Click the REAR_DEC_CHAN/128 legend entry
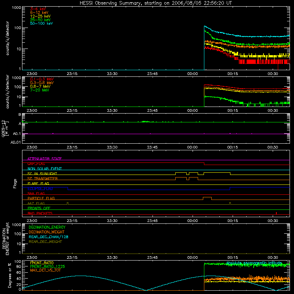Image resolution: width=294 pixels, height=294 pixels. (x=49, y=237)
